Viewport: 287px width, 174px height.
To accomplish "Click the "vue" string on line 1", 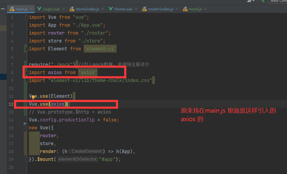I will point(80,17).
